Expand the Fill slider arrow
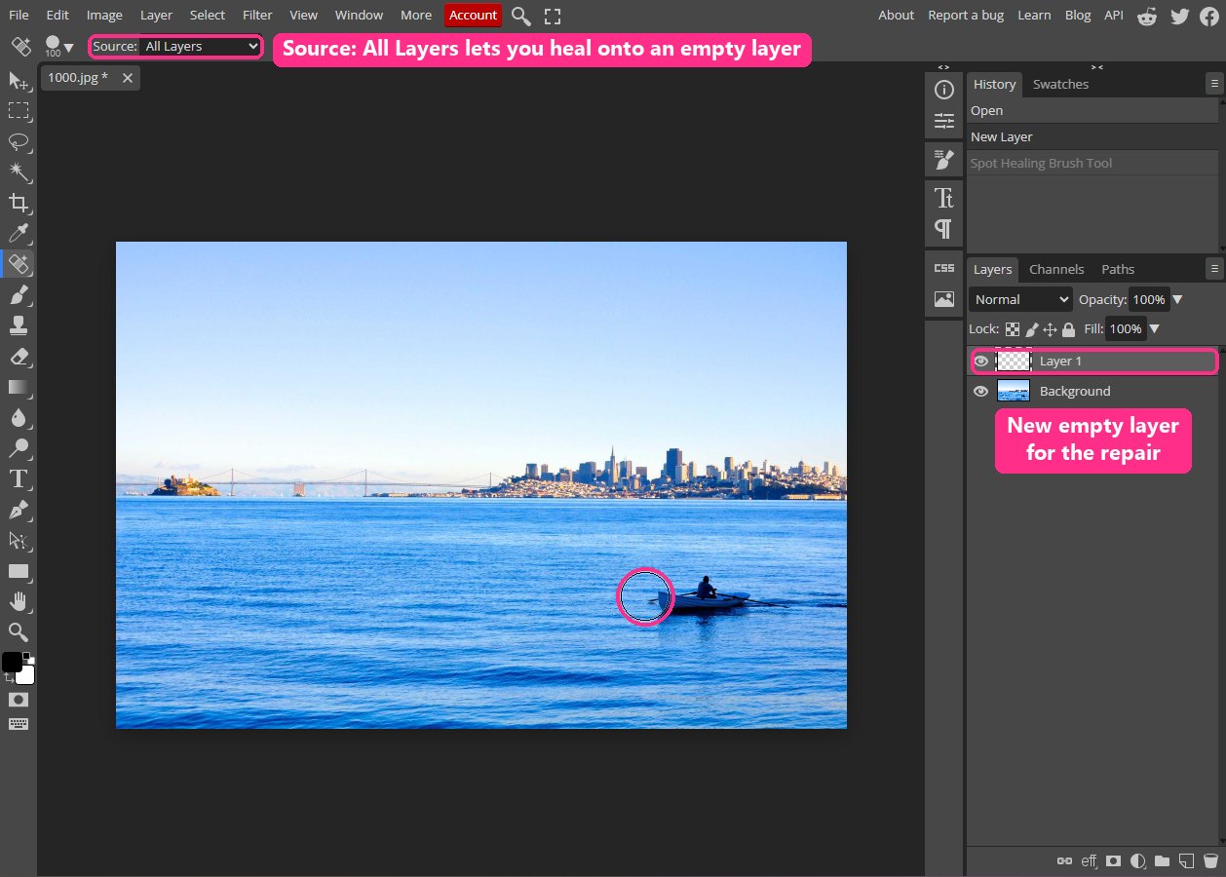The image size is (1226, 877). (1154, 329)
